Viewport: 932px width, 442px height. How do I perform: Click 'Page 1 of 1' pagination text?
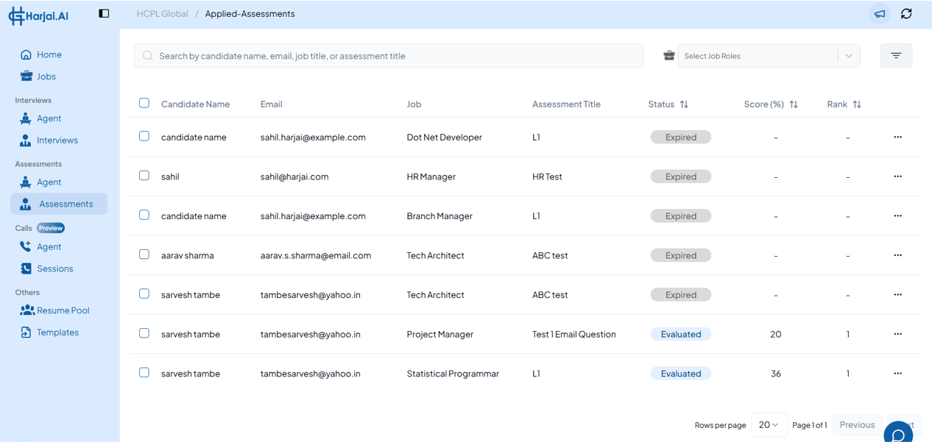tap(810, 425)
